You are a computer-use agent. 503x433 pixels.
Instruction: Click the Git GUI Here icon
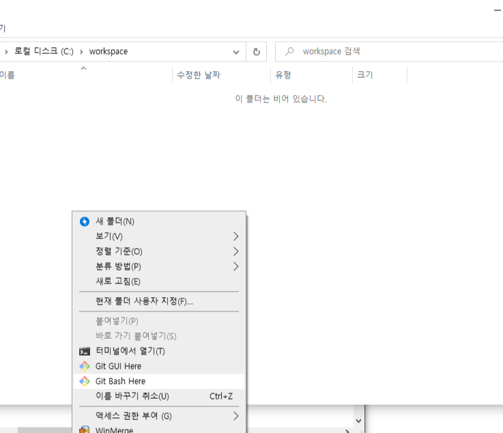click(x=85, y=366)
